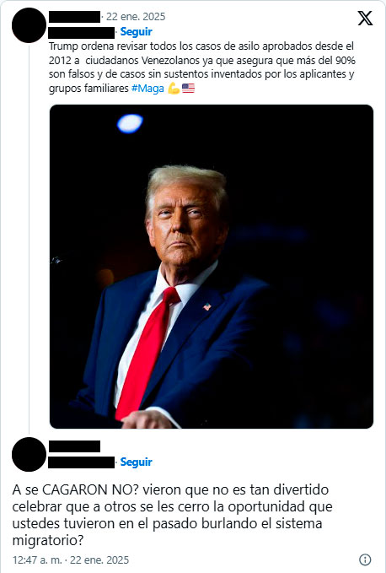Image resolution: width=386 pixels, height=573 pixels.
Task: Click the redacted display name of the first tweet
Action: [74, 17]
